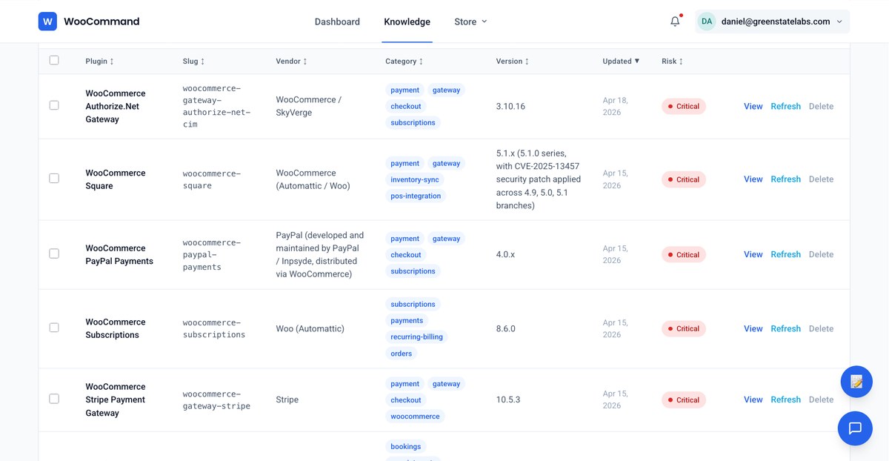Screen dimensions: 889x461
Task: Open the daniel@greenstatelabs.com account dropdown
Action: click(773, 21)
